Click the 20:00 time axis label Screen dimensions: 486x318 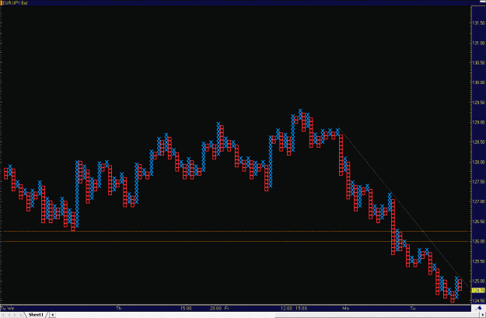(x=215, y=309)
